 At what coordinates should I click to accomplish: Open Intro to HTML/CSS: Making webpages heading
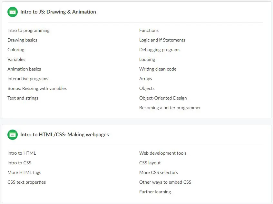(64, 135)
